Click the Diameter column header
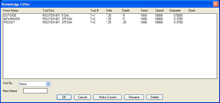This screenshot has width=220, height=103. (175, 11)
